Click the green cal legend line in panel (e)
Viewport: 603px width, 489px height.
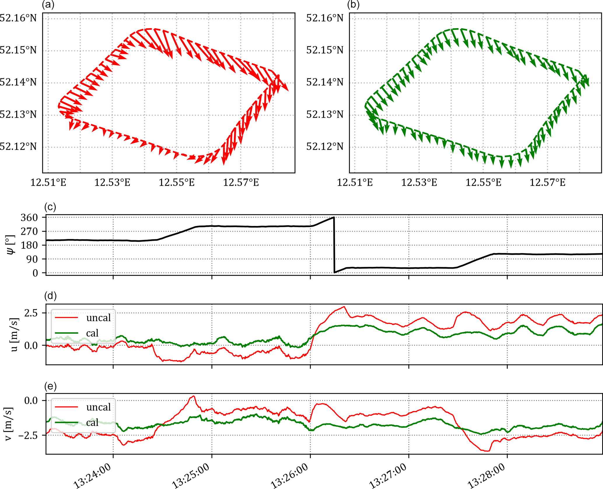(x=67, y=422)
